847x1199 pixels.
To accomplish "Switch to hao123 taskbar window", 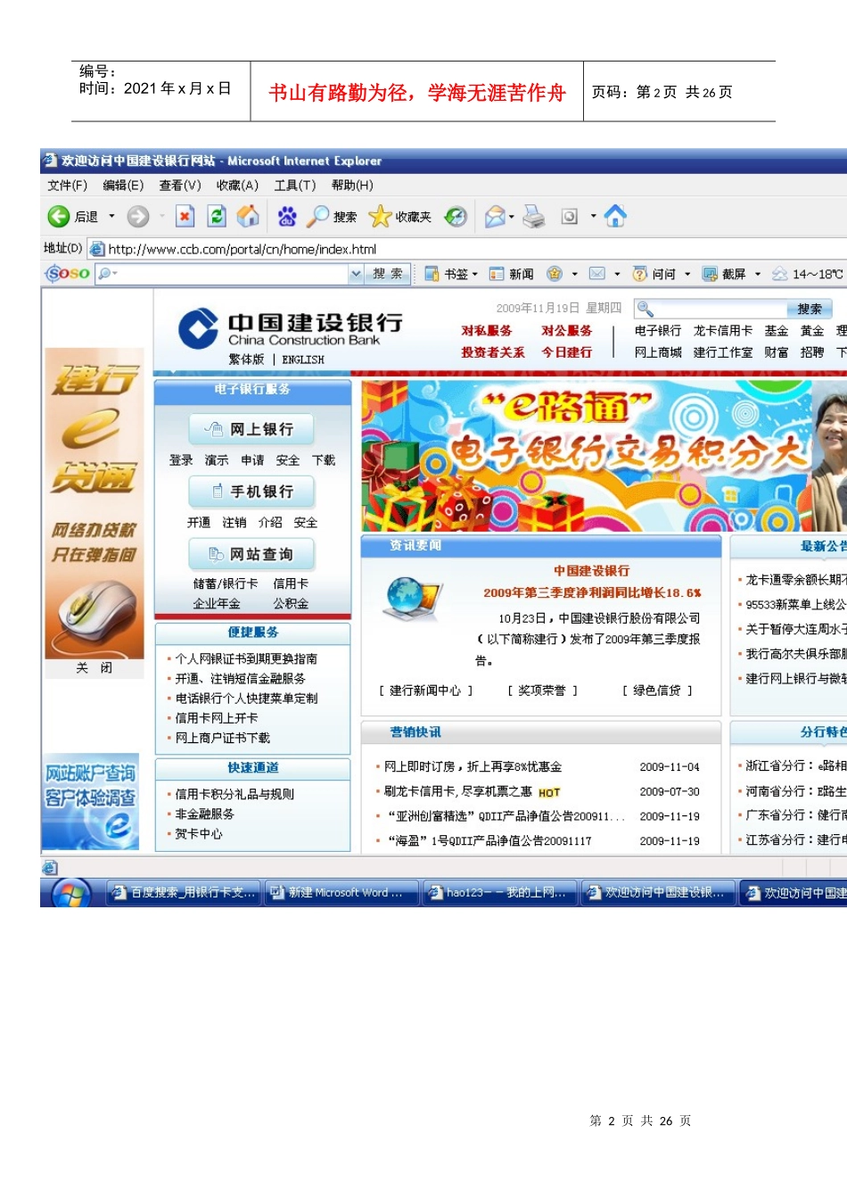I will point(499,893).
